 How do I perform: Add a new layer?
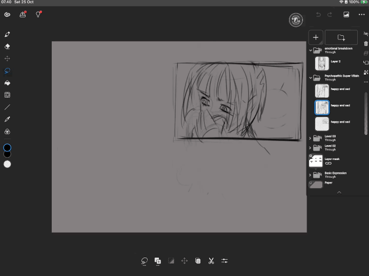(316, 37)
